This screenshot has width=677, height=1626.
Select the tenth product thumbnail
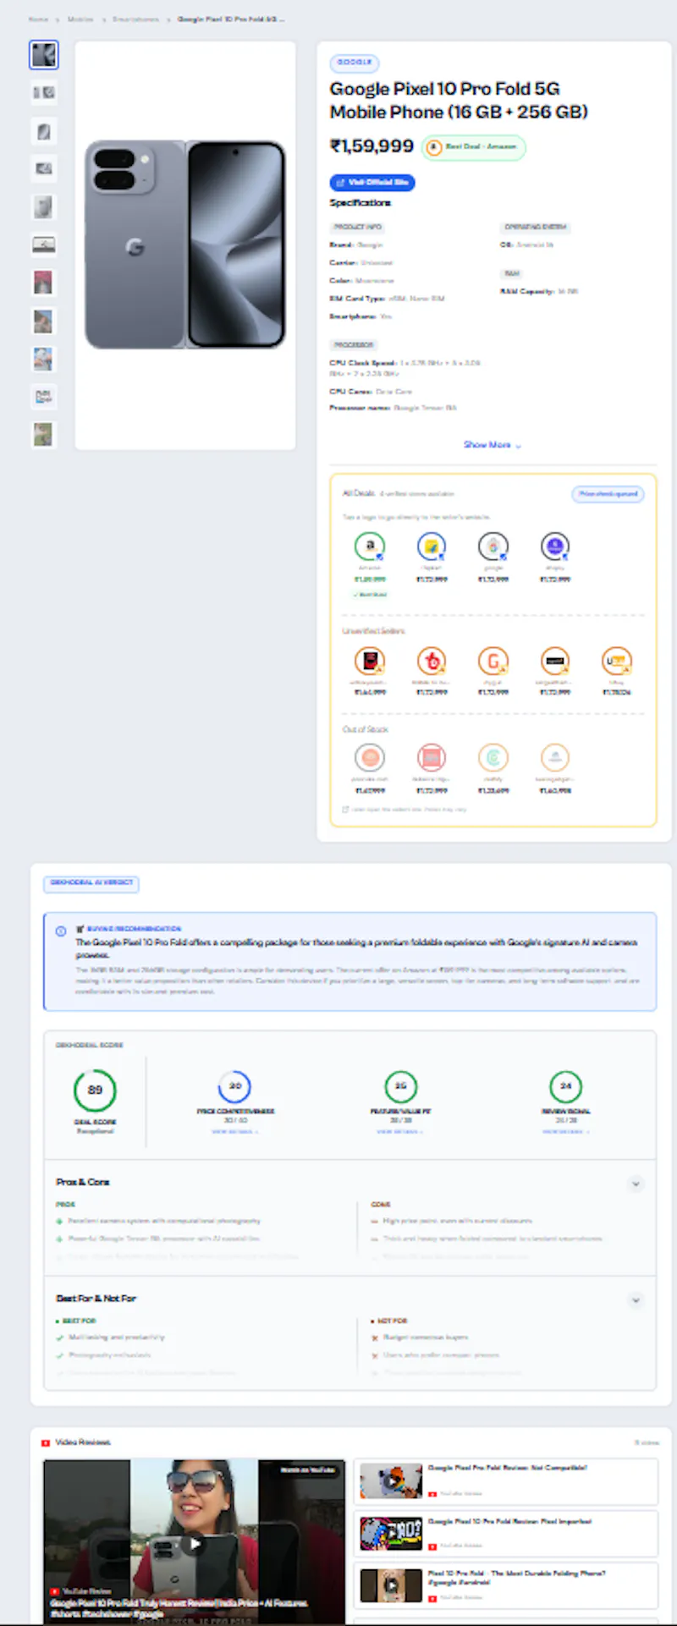[44, 396]
